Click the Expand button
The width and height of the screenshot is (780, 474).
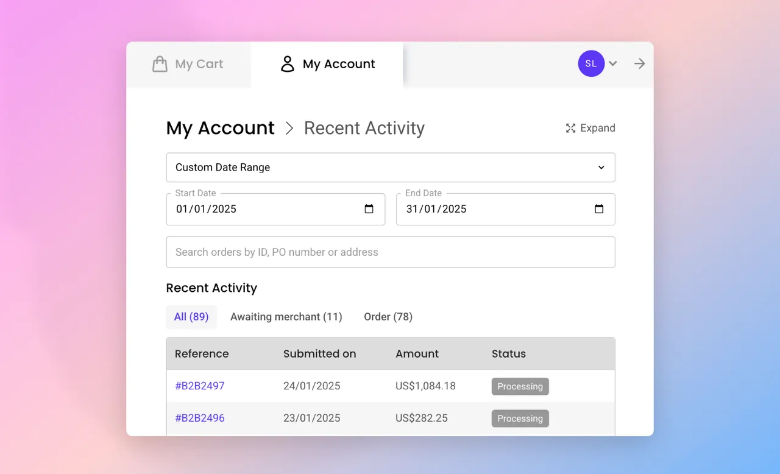click(x=590, y=128)
